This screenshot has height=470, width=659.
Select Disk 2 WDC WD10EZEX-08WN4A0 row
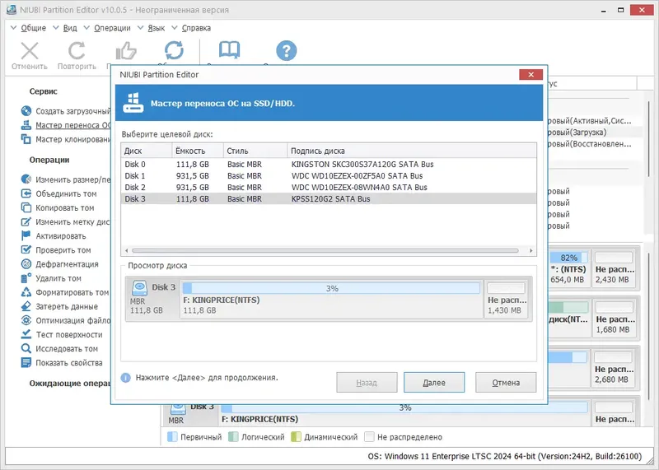coord(329,188)
